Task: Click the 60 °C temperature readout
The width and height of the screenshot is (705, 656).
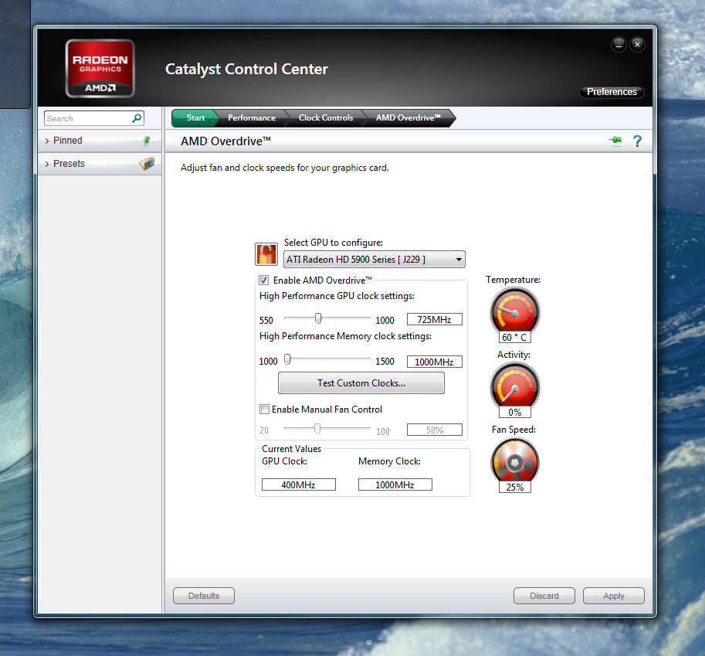Action: [x=515, y=337]
